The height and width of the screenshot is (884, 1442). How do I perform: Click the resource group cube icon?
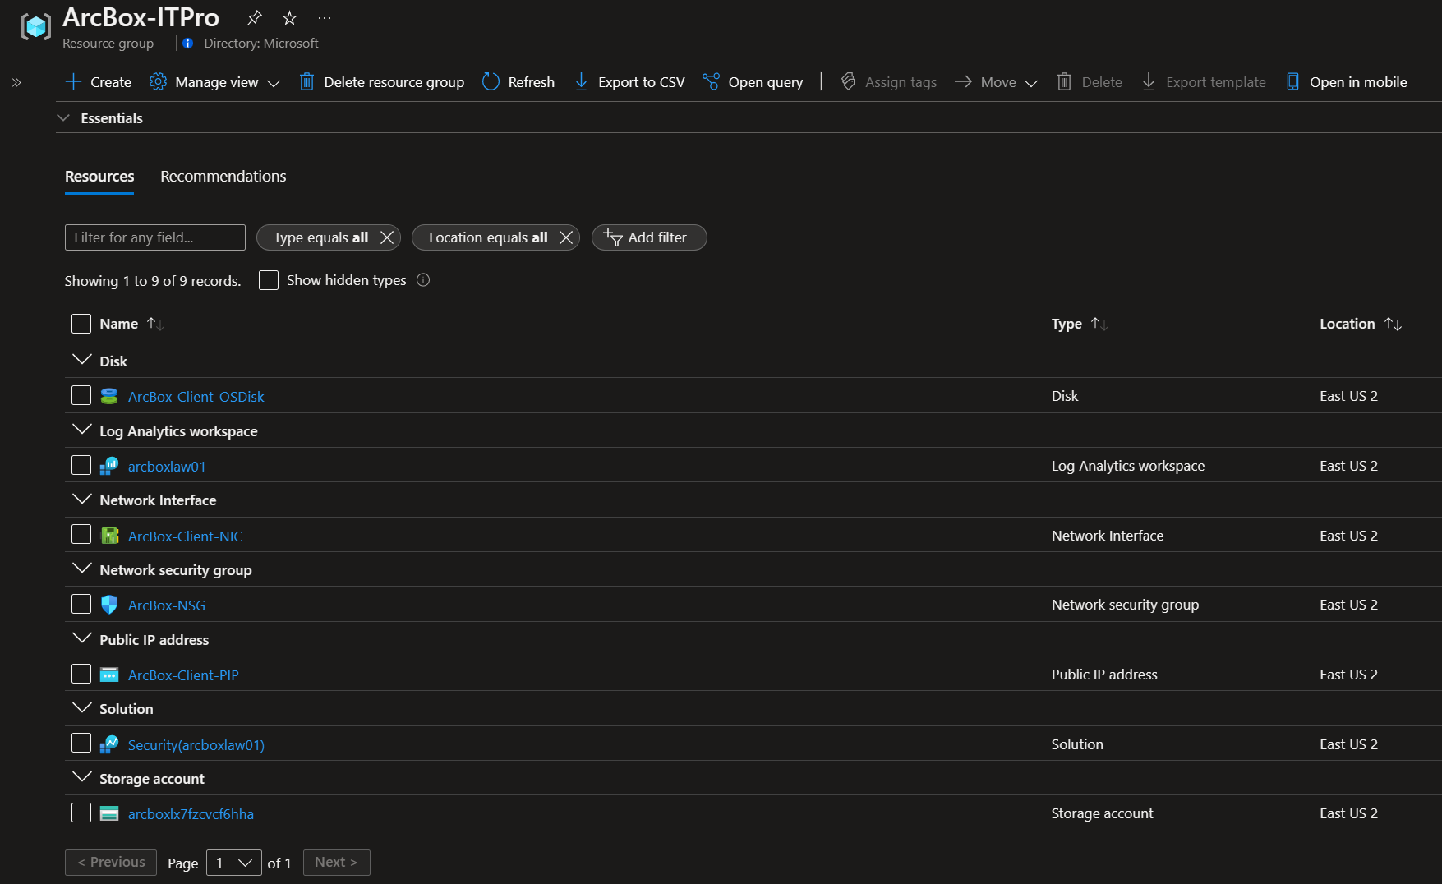coord(35,27)
